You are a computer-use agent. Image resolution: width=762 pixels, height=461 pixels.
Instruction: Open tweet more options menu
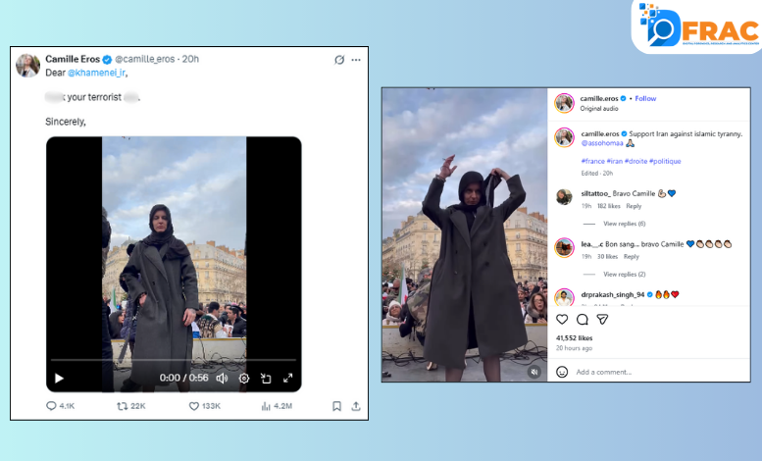[356, 60]
